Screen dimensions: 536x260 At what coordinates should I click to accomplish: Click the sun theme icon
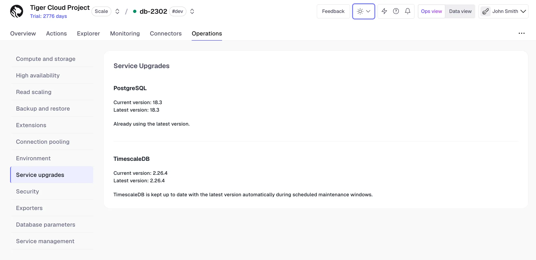click(x=360, y=11)
